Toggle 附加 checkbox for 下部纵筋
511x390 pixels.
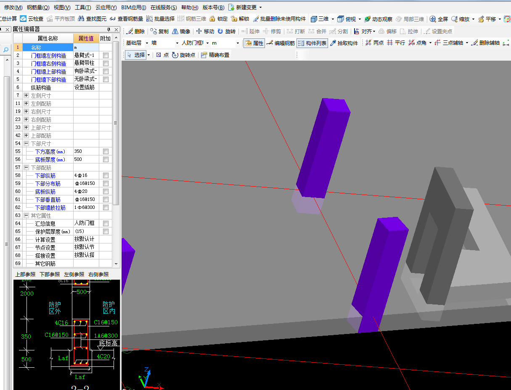106,175
